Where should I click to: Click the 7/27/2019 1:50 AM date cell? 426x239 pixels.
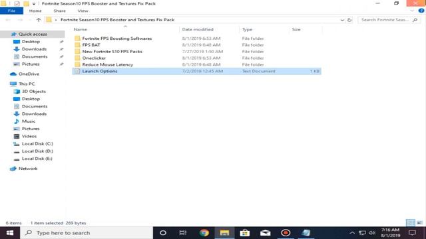[202, 52]
